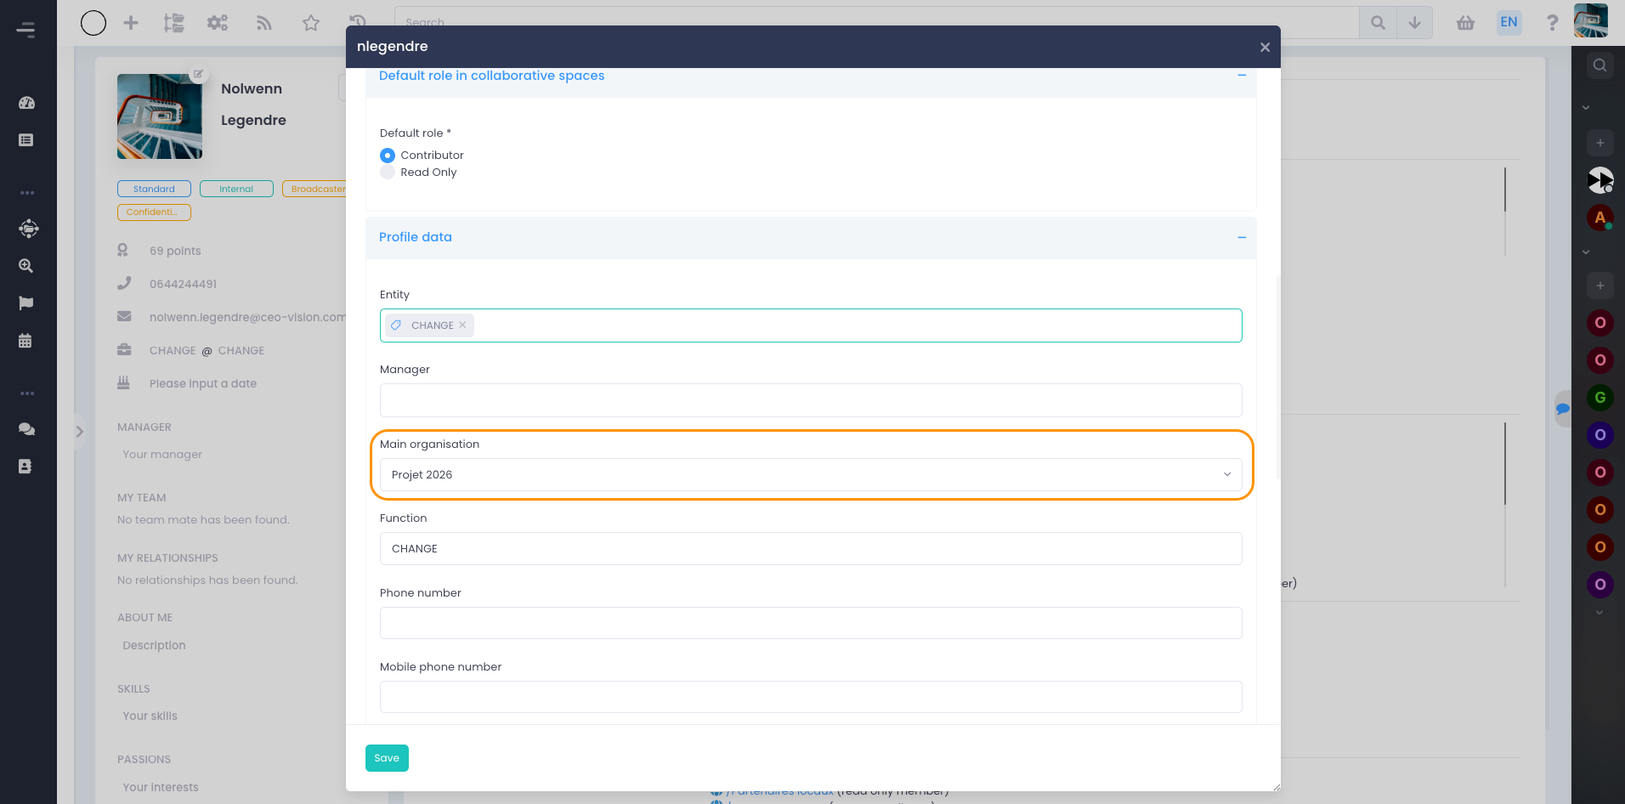Open the settings gears icon in top toolbar

pyautogui.click(x=218, y=23)
